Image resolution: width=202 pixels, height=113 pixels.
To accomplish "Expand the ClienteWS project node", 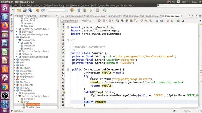I will coord(15,68).
